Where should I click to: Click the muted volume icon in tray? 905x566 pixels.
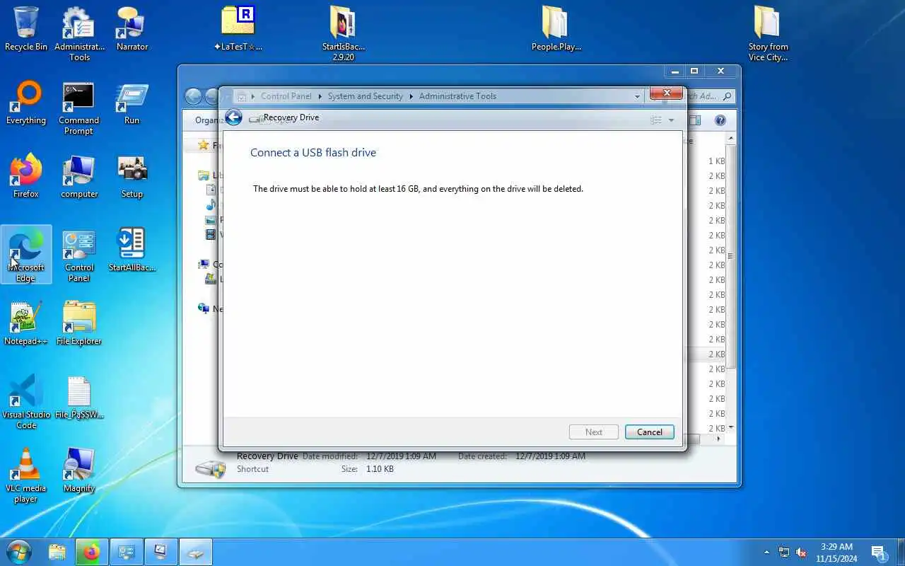coord(802,552)
